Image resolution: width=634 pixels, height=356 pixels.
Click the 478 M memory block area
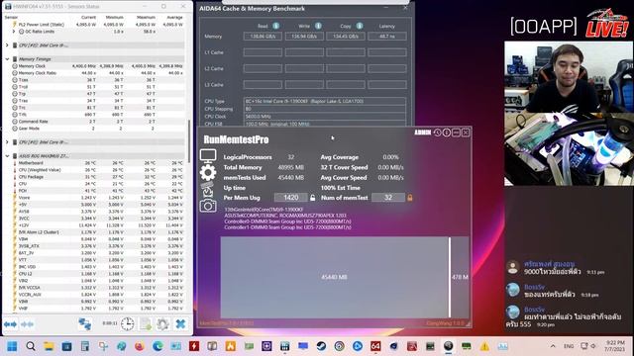coord(460,277)
